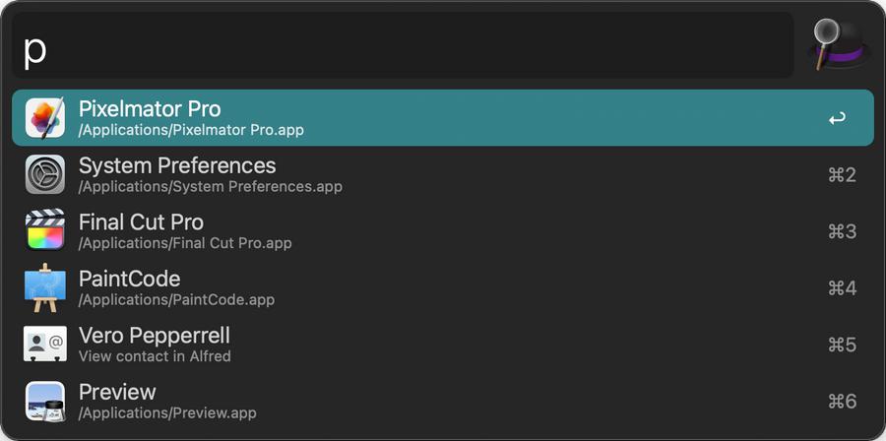Open the Pixelmator Pro result
The width and height of the screenshot is (886, 441).
point(443,117)
